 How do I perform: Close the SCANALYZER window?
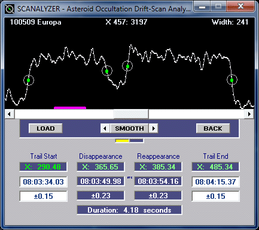pyautogui.click(x=241, y=7)
